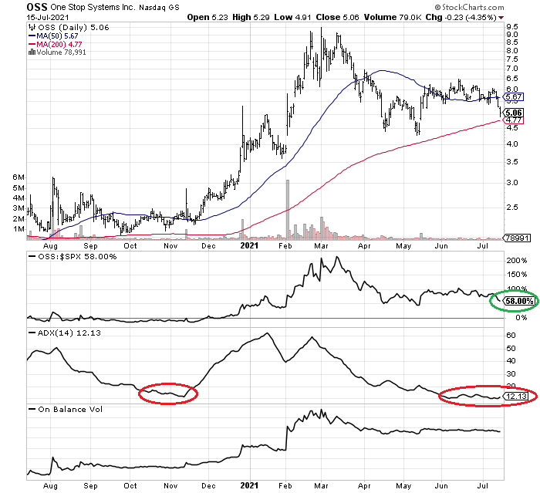The height and width of the screenshot is (493, 540).
Task: Click the 30 label on ADX axis
Action: point(511,373)
